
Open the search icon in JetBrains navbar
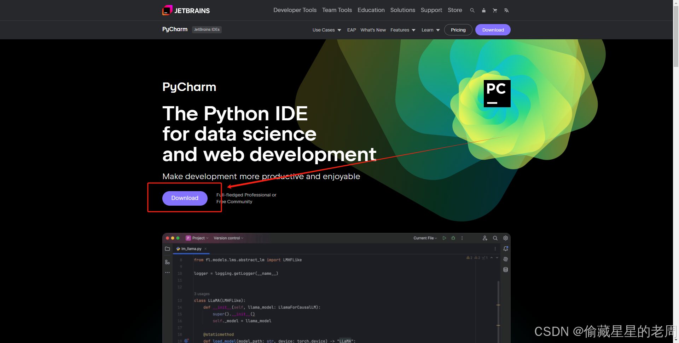tap(472, 10)
